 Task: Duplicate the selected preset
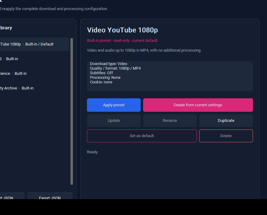pos(226,120)
